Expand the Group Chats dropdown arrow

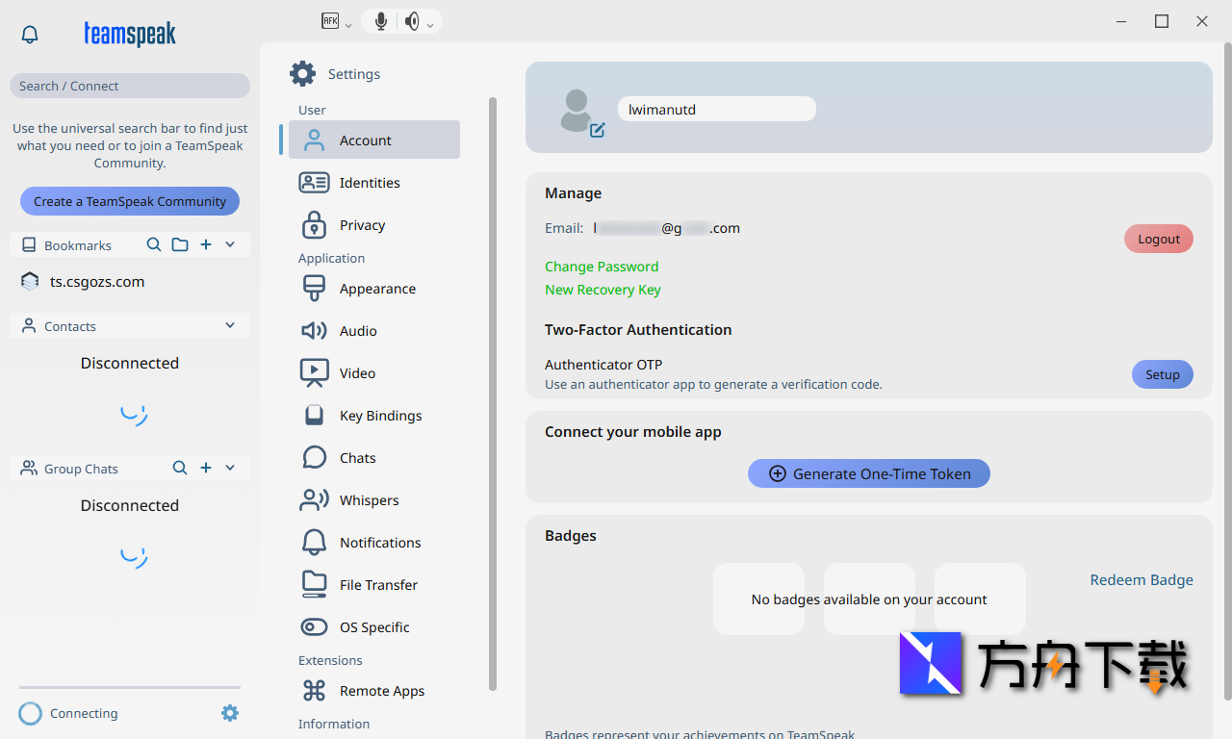point(230,469)
